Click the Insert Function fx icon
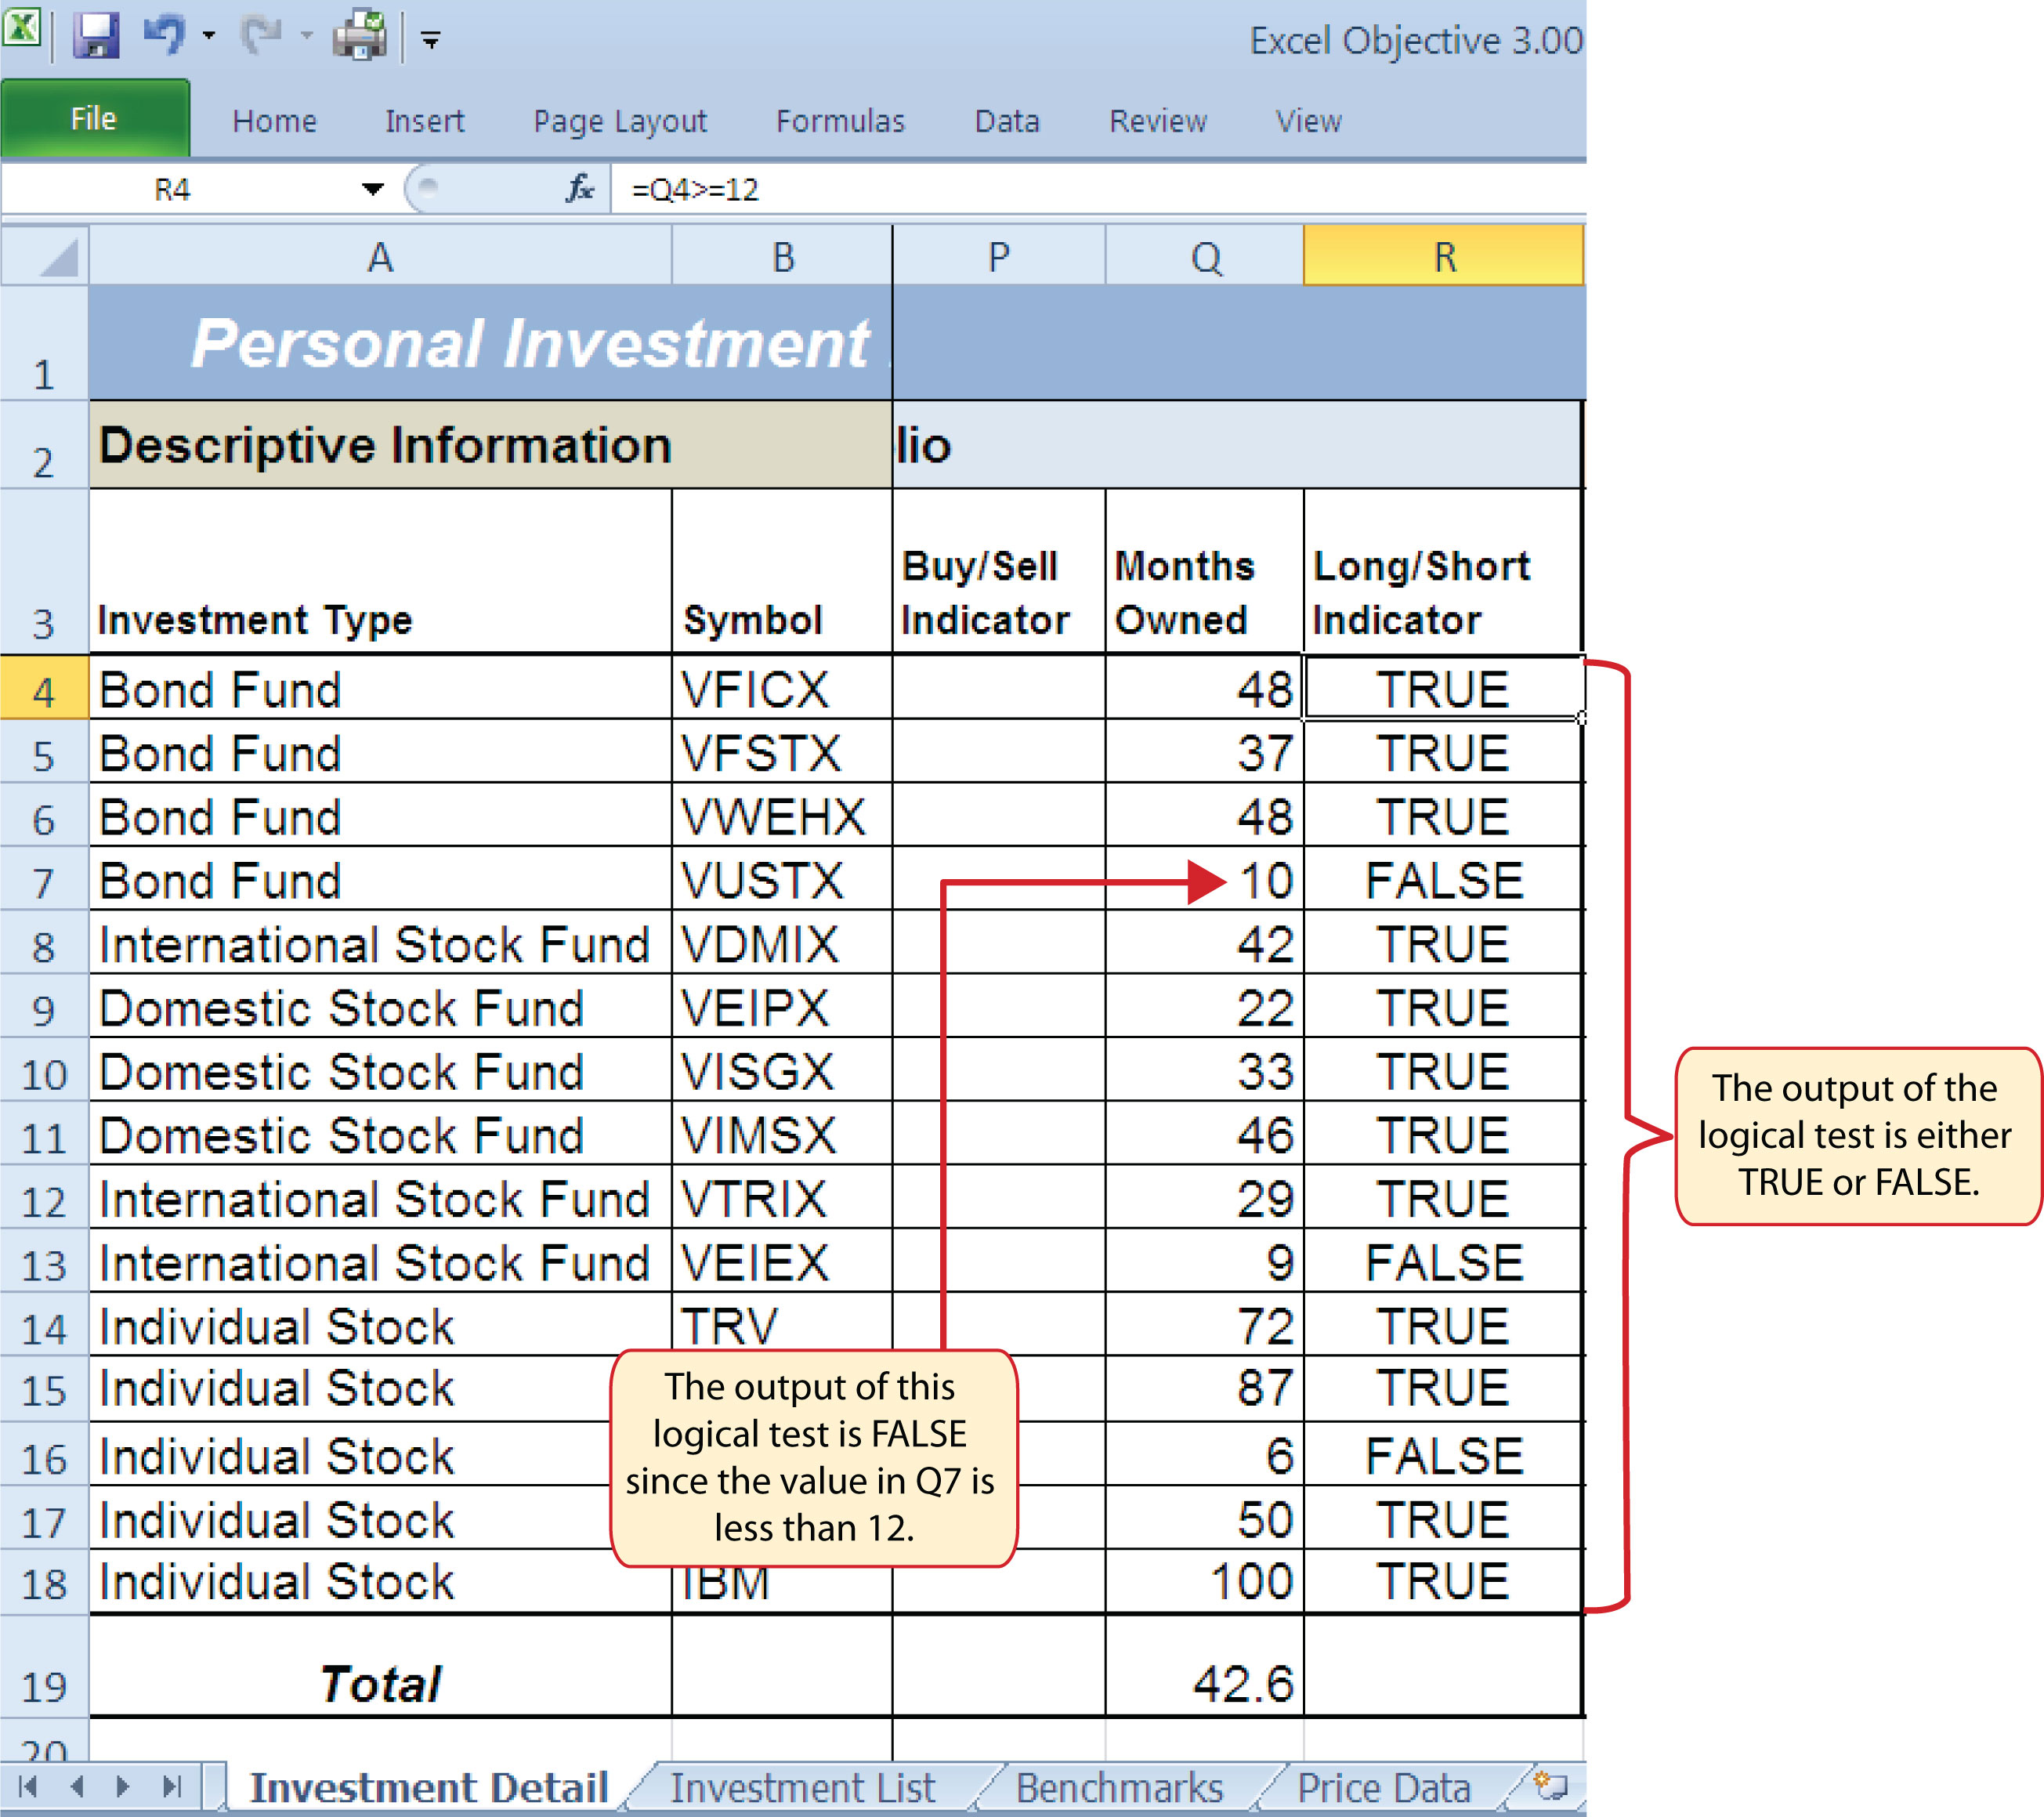This screenshot has width=2044, height=1817. (580, 188)
